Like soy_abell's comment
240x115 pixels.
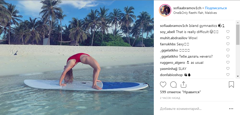coord(228,32)
